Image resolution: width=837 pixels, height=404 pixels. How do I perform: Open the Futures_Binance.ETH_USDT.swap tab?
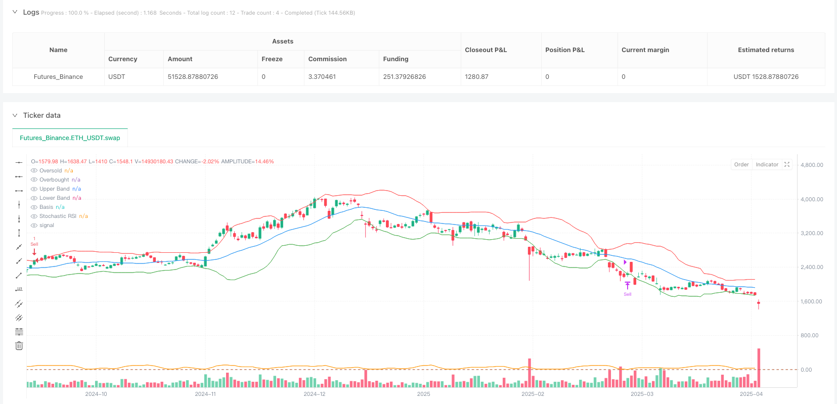pyautogui.click(x=70, y=138)
